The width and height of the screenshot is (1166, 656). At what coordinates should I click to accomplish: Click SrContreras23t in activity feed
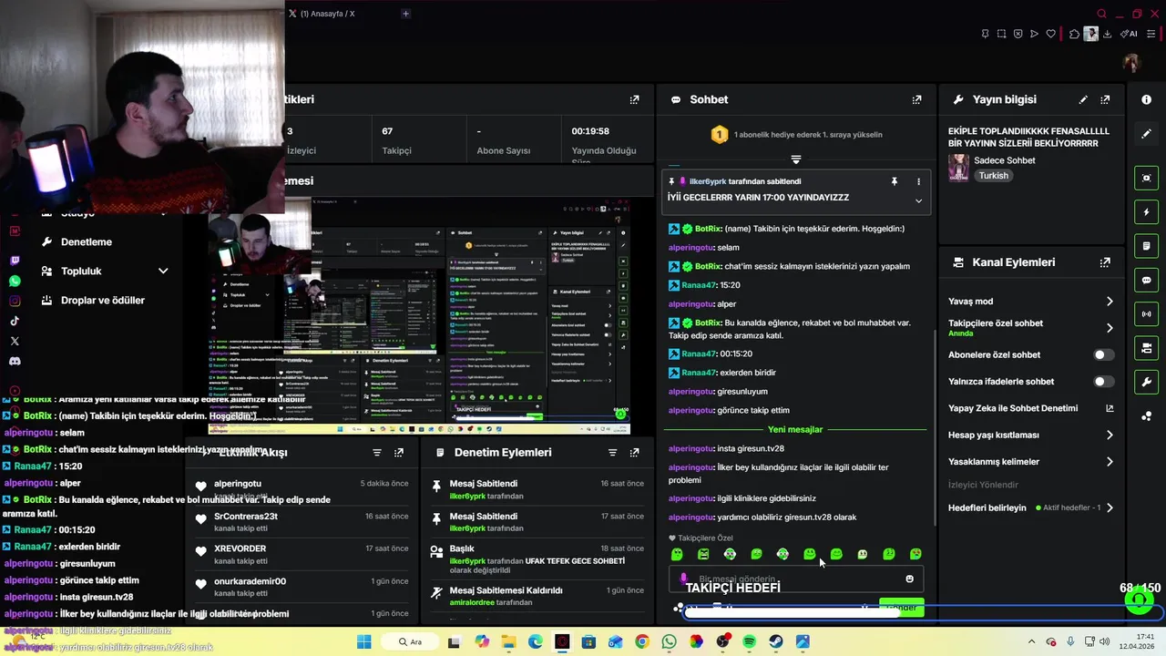click(246, 516)
